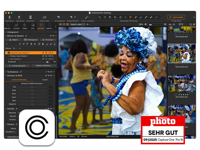Reset the Ebenen & Masken tool with undo arrow
The image size is (200, 150).
pos(53,36)
